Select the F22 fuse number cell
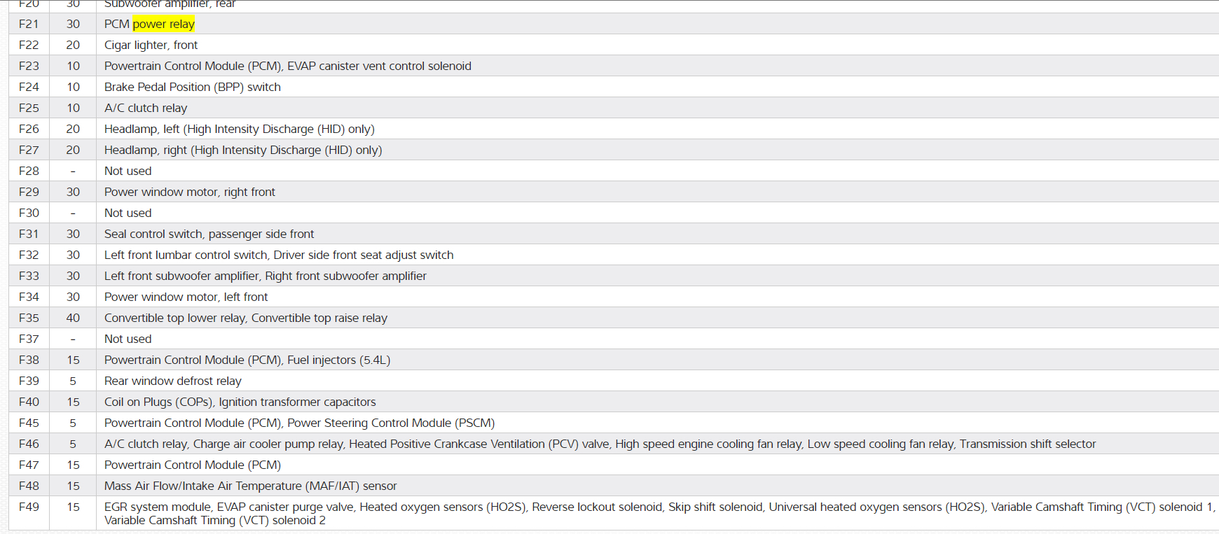 [x=29, y=45]
